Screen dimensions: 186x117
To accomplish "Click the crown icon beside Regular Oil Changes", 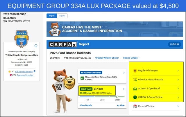I will pos(135,71).
